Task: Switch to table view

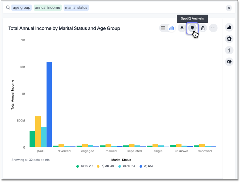Action: [163, 28]
